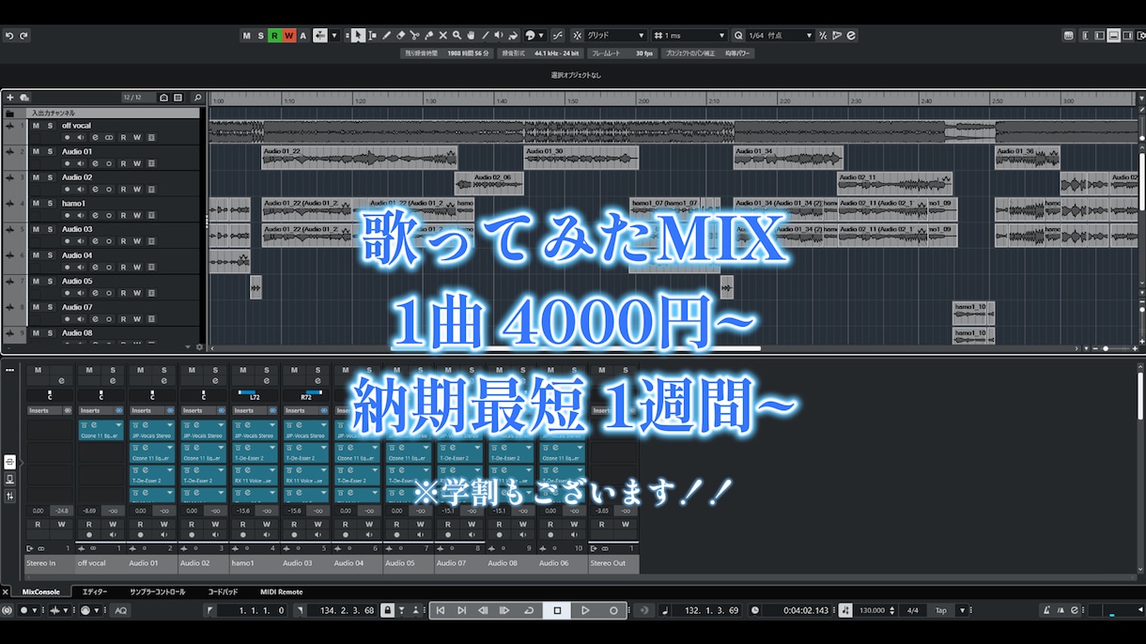This screenshot has height=644, width=1146.
Task: Click the Add Track plus icon
Action: (10, 98)
